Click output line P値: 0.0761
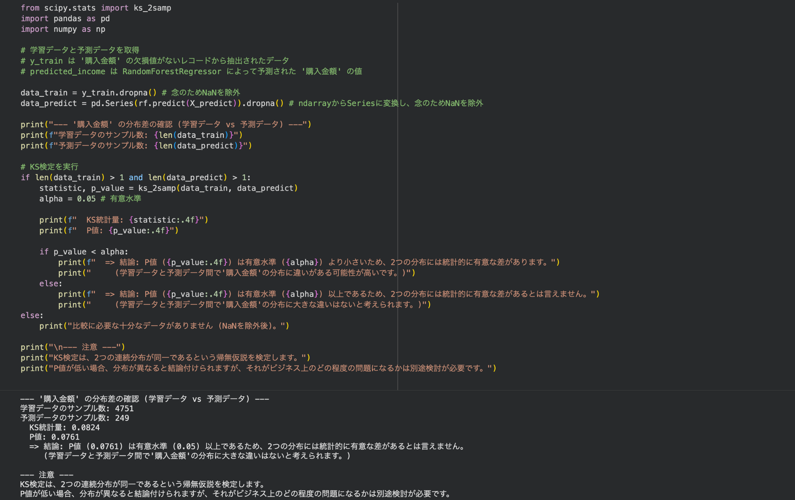 coord(54,437)
